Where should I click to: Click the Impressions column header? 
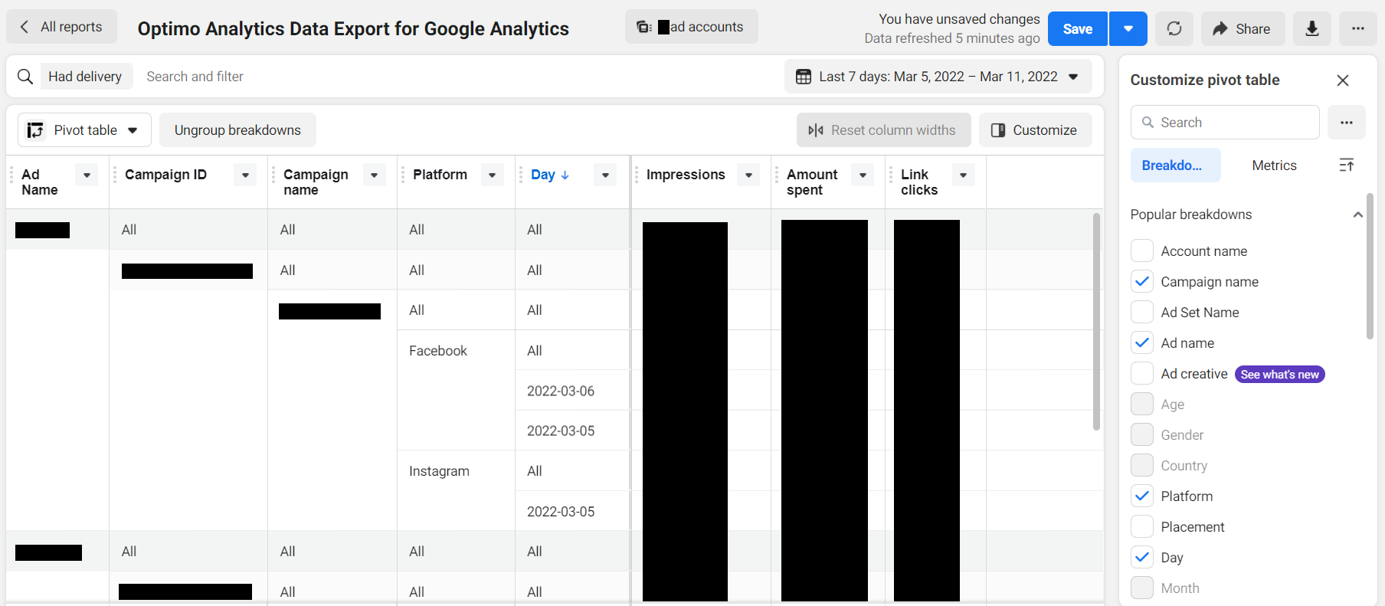pyautogui.click(x=686, y=175)
